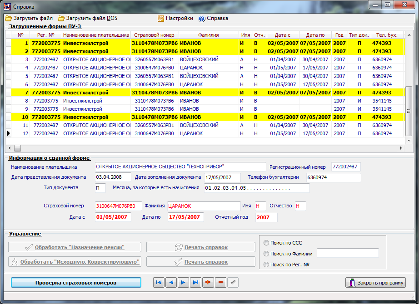Click the table's horizontal scrollbar thumb
The height and width of the screenshot is (304, 419).
17,148
